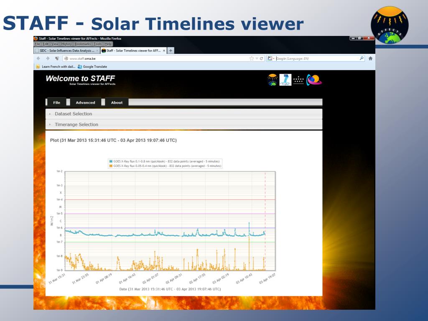Click the 02 Apr 01:07 axis label
Screen dimensions: 428x321
tap(150, 279)
